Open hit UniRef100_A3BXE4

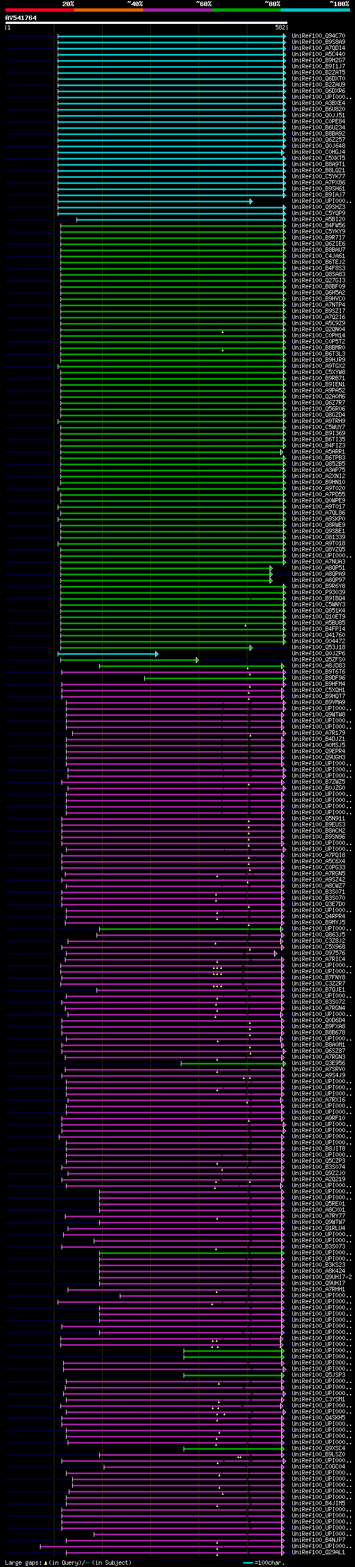tap(318, 103)
